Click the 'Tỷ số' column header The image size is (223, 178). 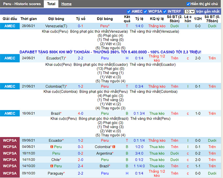[80, 19]
